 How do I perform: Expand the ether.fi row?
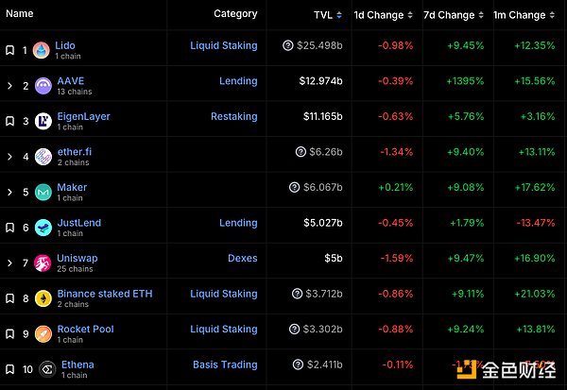[10, 157]
